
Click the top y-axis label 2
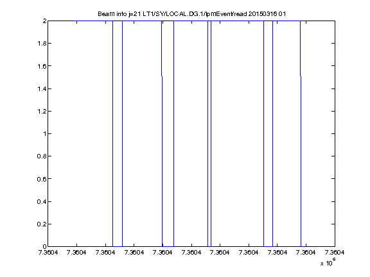[44, 21]
